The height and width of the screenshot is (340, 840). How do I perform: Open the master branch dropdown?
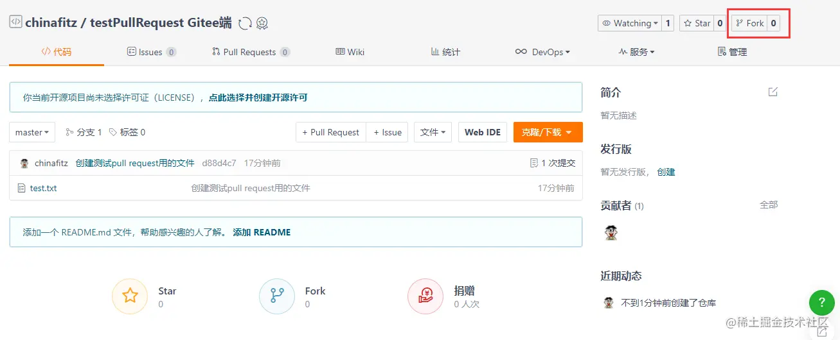point(32,132)
